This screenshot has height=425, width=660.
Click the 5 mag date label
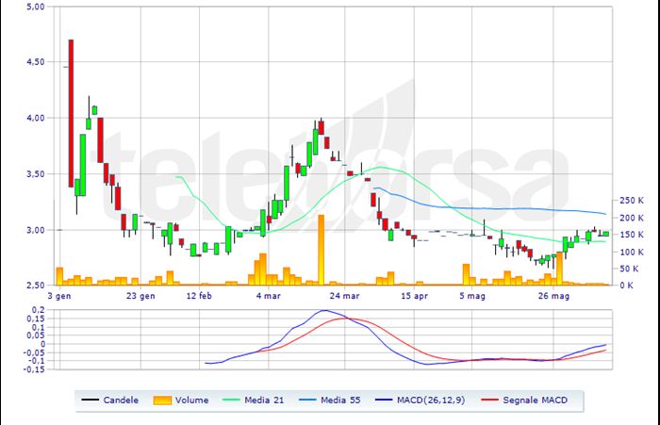pyautogui.click(x=472, y=296)
